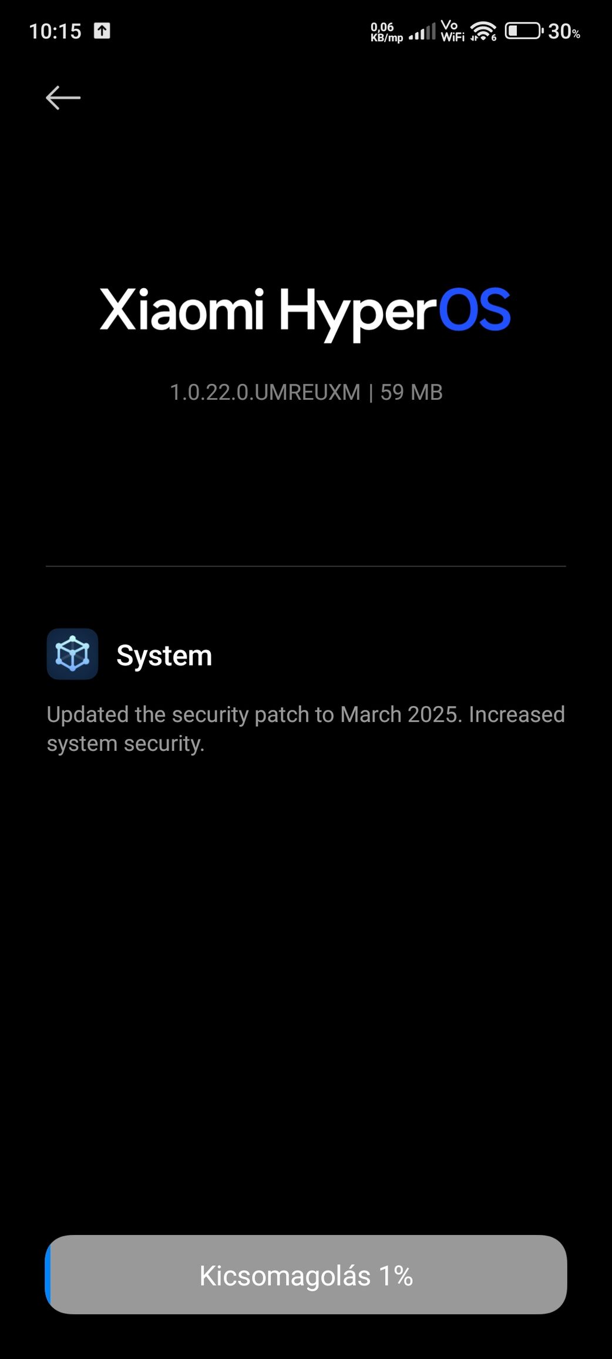This screenshot has height=1359, width=612.
Task: Tap the 1.0.22.0.UMREUXM version number
Action: click(265, 392)
